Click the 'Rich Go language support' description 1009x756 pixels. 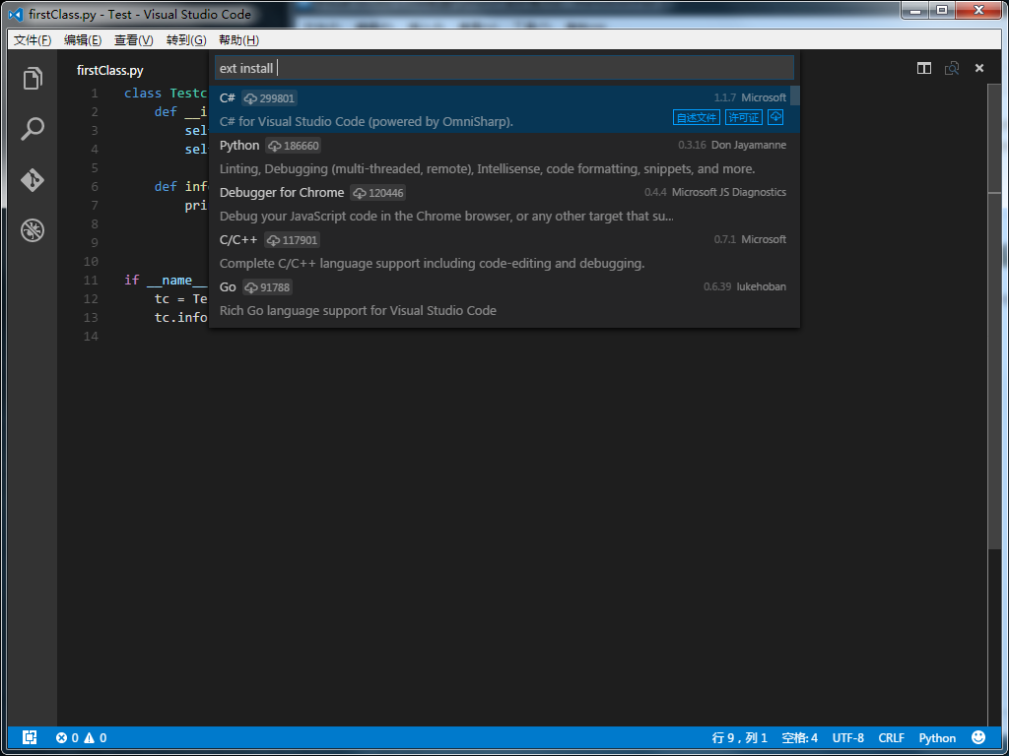tap(358, 310)
